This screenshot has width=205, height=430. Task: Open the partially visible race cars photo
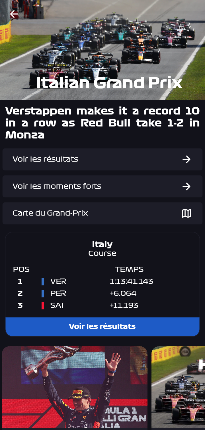178,387
